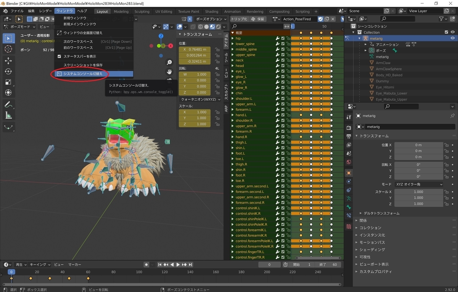Open the Bone properties tab
This screenshot has width=458, height=292.
(x=348, y=207)
